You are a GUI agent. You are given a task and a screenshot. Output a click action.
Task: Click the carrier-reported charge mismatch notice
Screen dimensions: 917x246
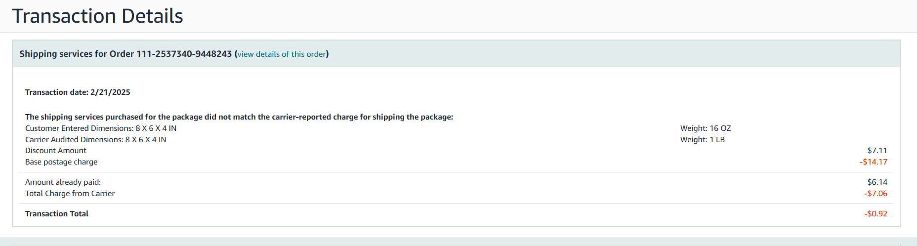coord(239,117)
